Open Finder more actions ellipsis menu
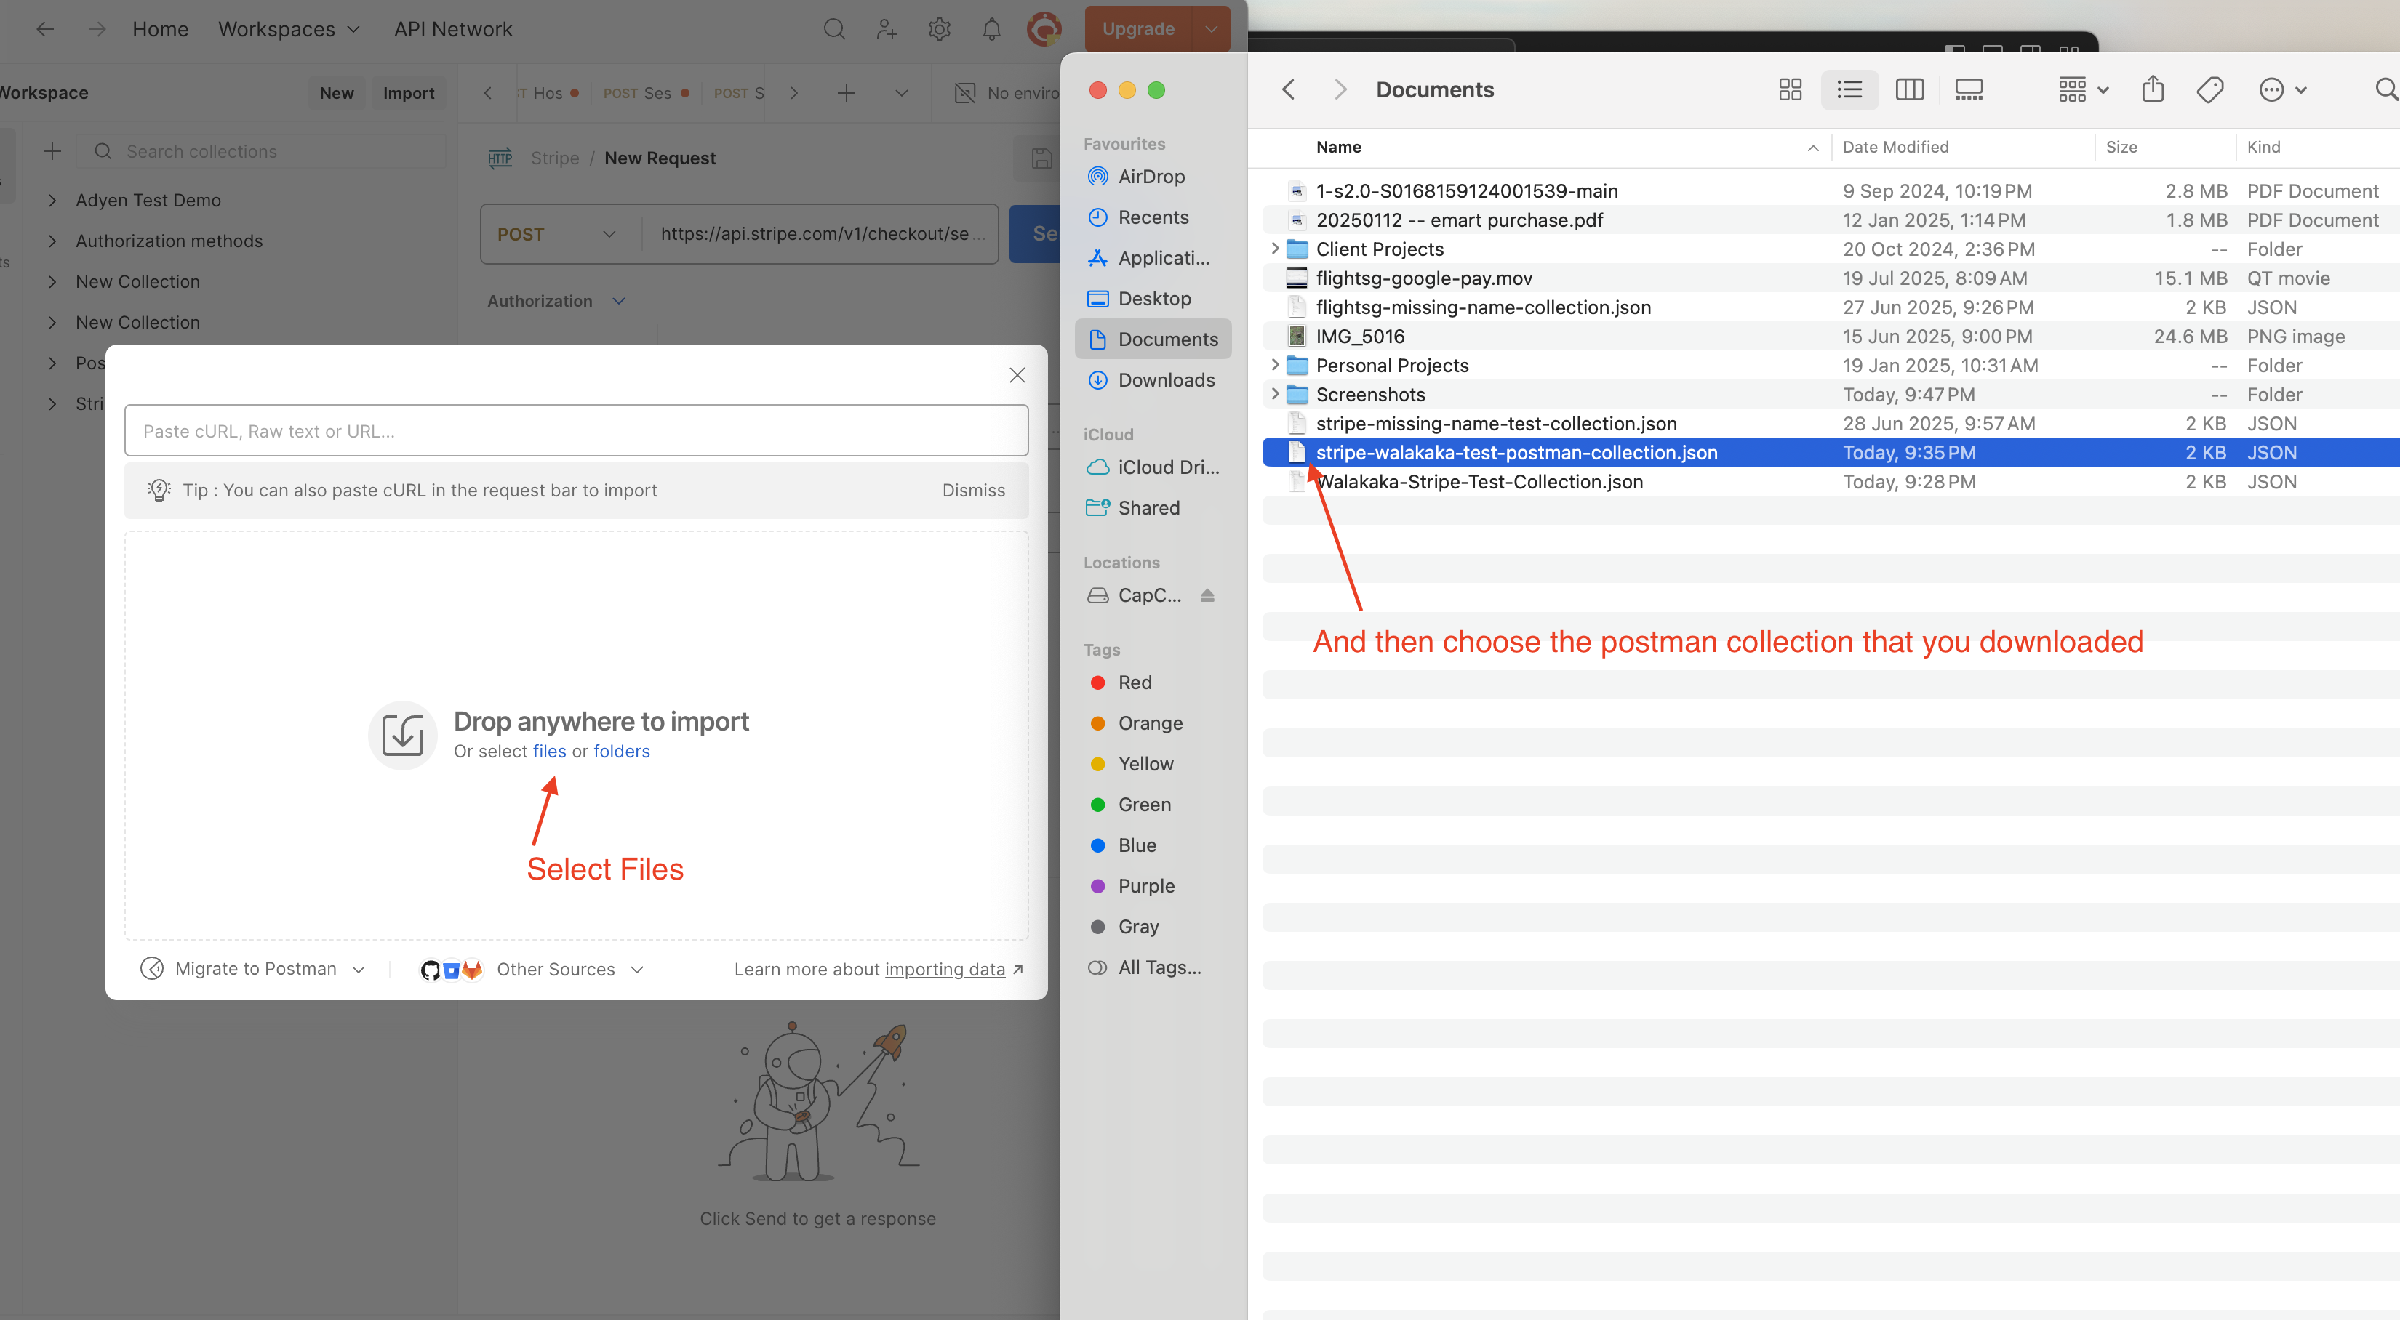 (2281, 89)
